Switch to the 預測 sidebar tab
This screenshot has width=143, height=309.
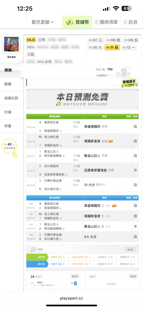click(x=12, y=70)
